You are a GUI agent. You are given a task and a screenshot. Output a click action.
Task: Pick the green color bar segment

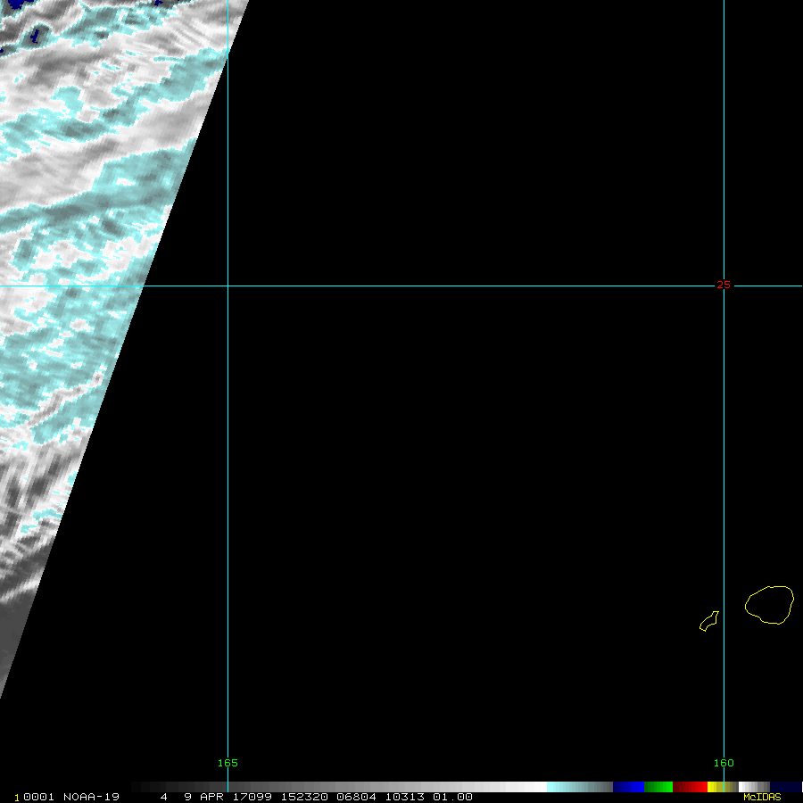[x=658, y=787]
